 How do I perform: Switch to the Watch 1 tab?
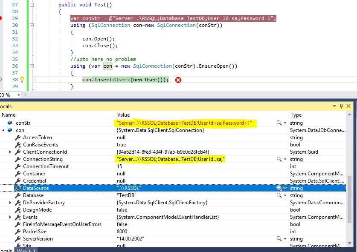coord(26,250)
